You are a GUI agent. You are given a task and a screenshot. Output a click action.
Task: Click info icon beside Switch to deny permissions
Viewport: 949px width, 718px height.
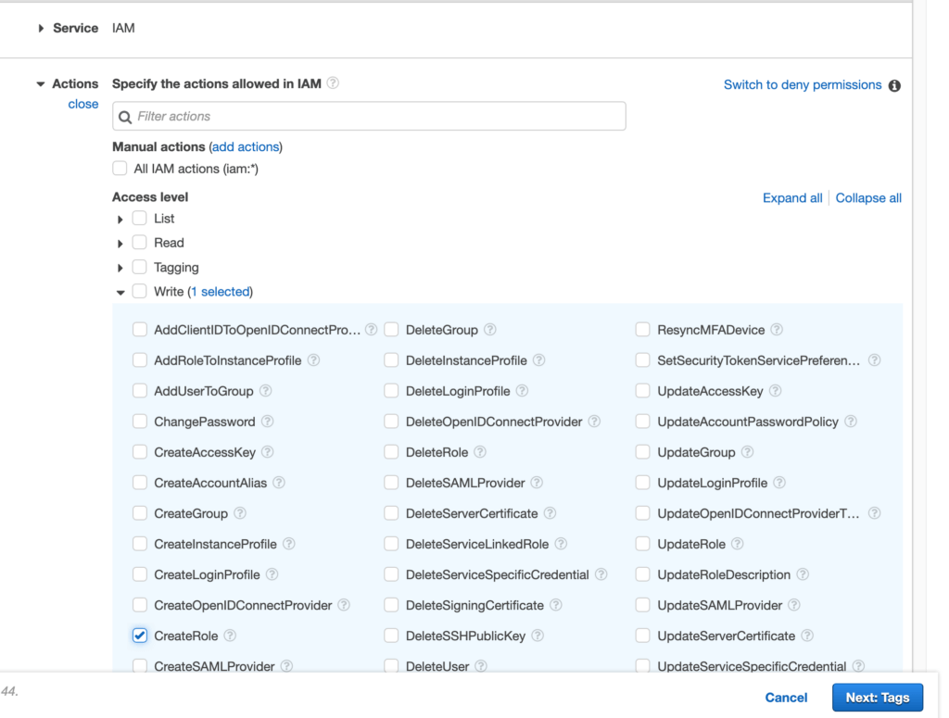894,85
